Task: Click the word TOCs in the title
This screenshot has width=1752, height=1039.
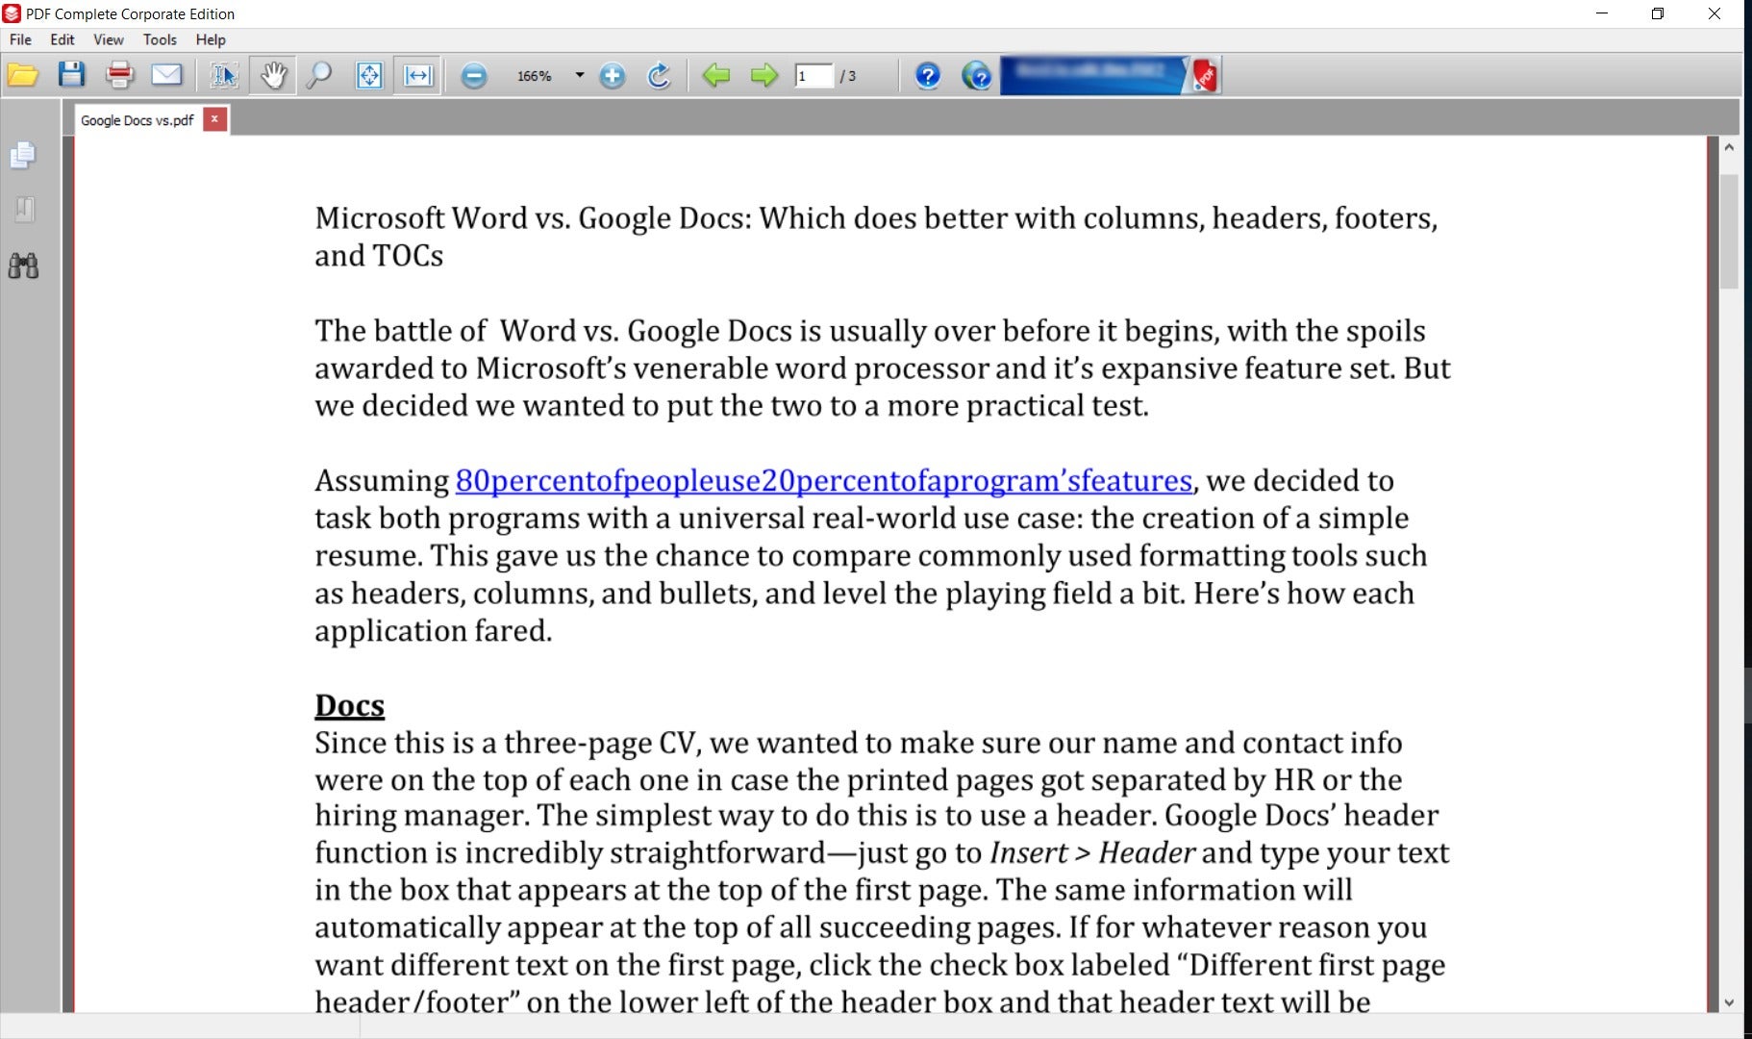Action: (x=408, y=256)
